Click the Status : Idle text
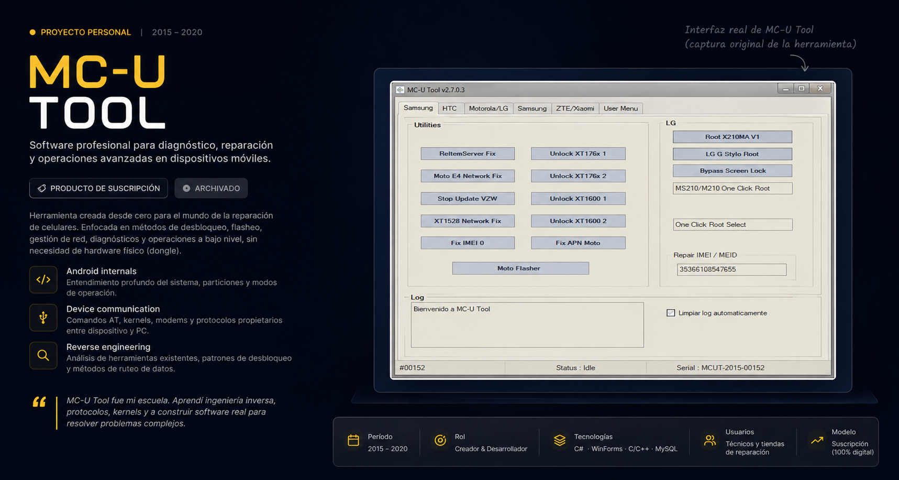The image size is (899, 480). 575,368
